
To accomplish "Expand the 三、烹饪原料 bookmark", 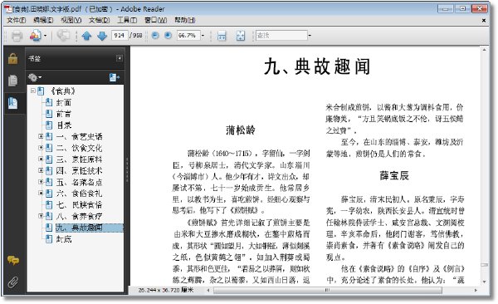I will click(x=41, y=159).
